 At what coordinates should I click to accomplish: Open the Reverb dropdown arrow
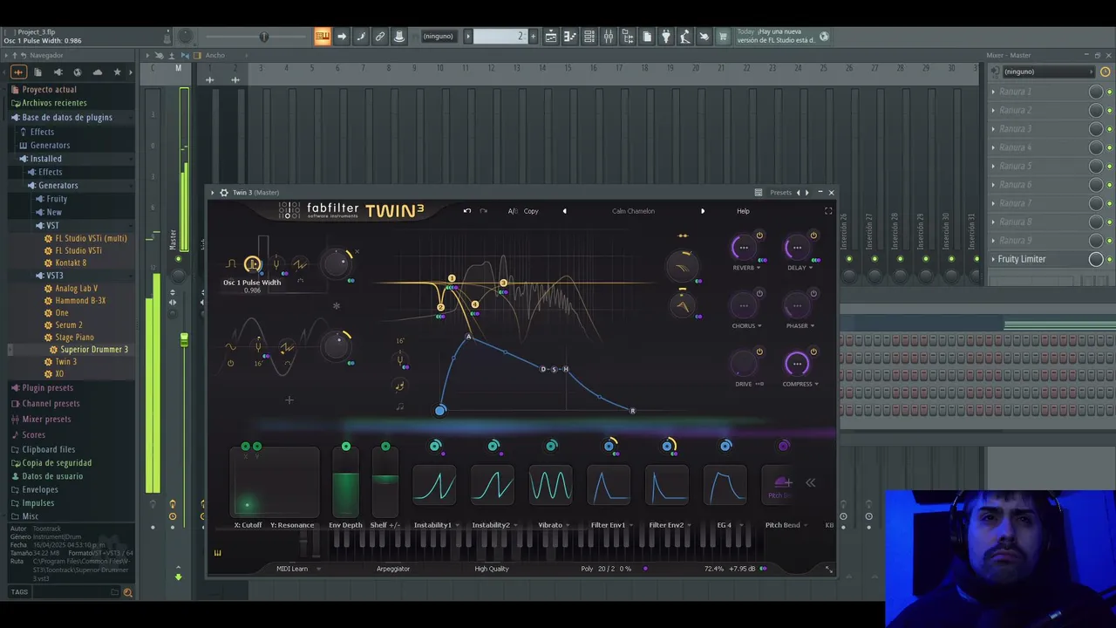click(x=759, y=268)
